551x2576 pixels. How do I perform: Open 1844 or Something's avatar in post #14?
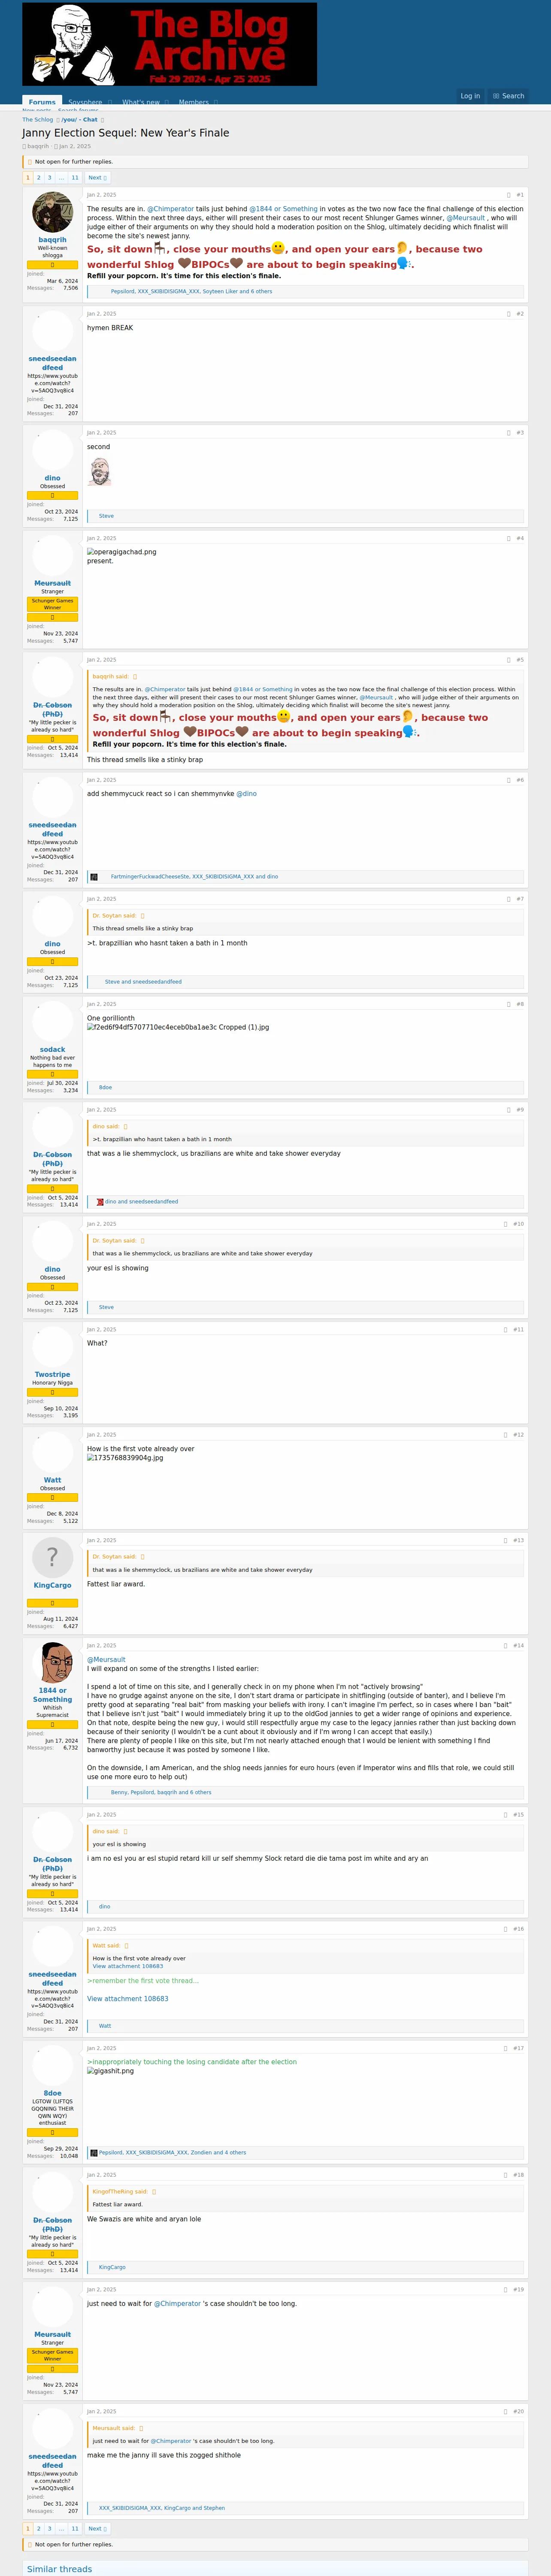52,1663
